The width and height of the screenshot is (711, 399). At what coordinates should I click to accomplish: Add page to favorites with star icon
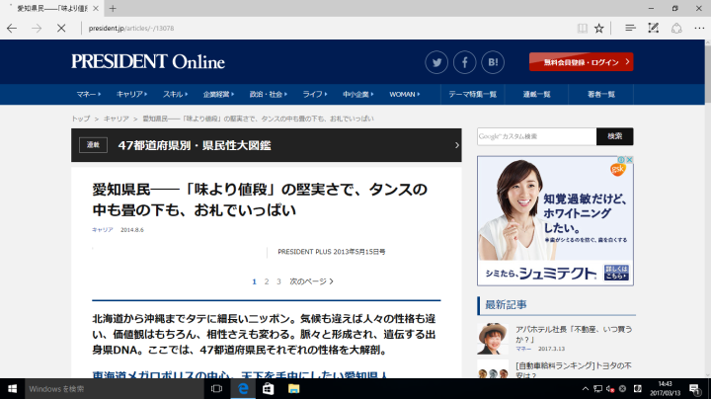599,29
